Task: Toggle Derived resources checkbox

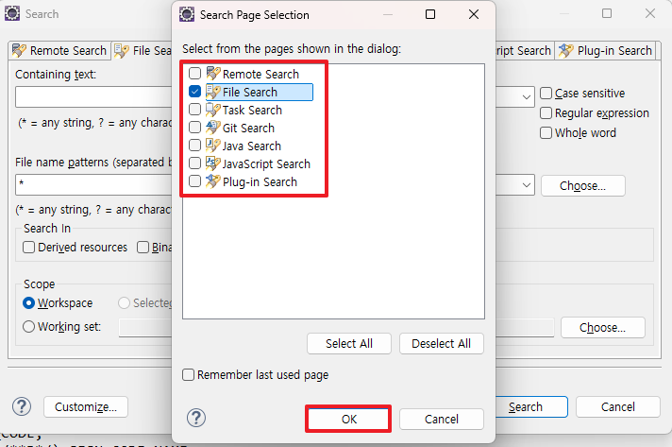Action: coord(28,247)
